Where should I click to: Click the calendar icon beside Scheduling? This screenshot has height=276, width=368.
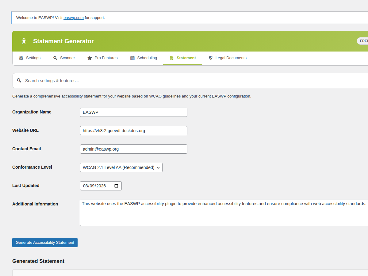coord(132,58)
